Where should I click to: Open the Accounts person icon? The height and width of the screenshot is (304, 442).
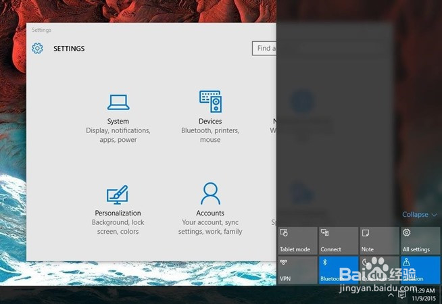(x=210, y=194)
